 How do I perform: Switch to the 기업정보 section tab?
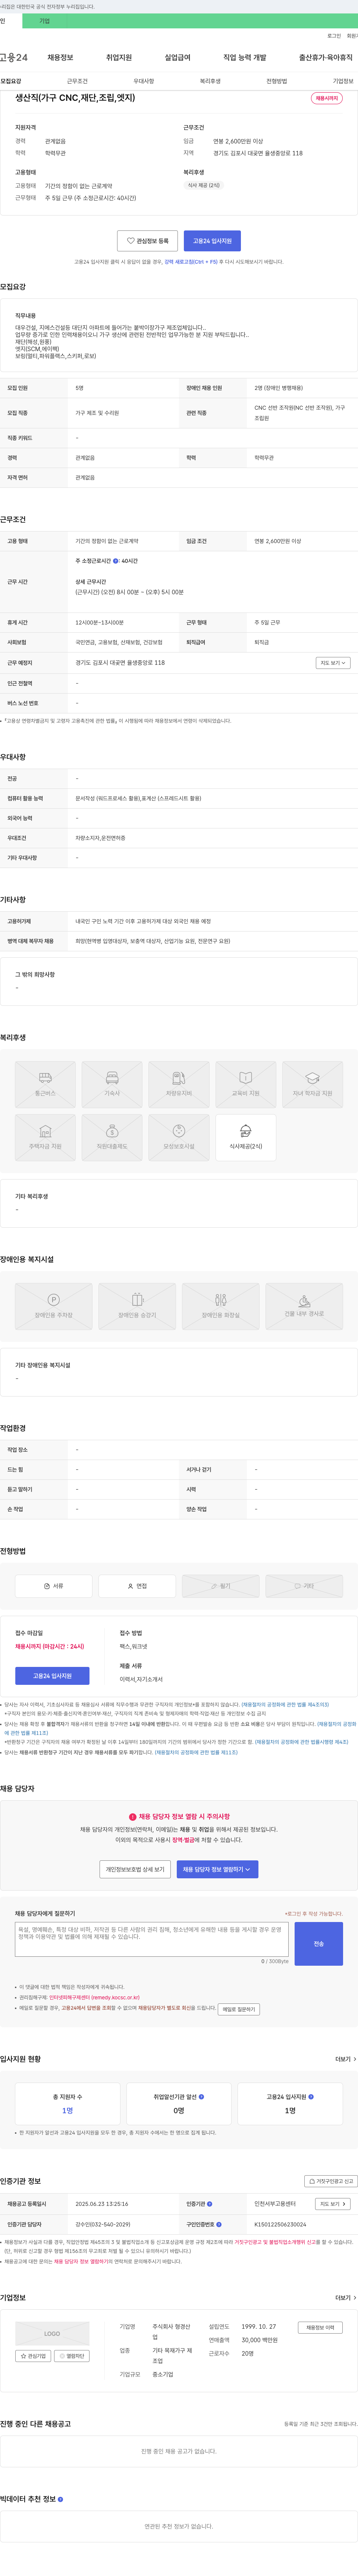[343, 81]
